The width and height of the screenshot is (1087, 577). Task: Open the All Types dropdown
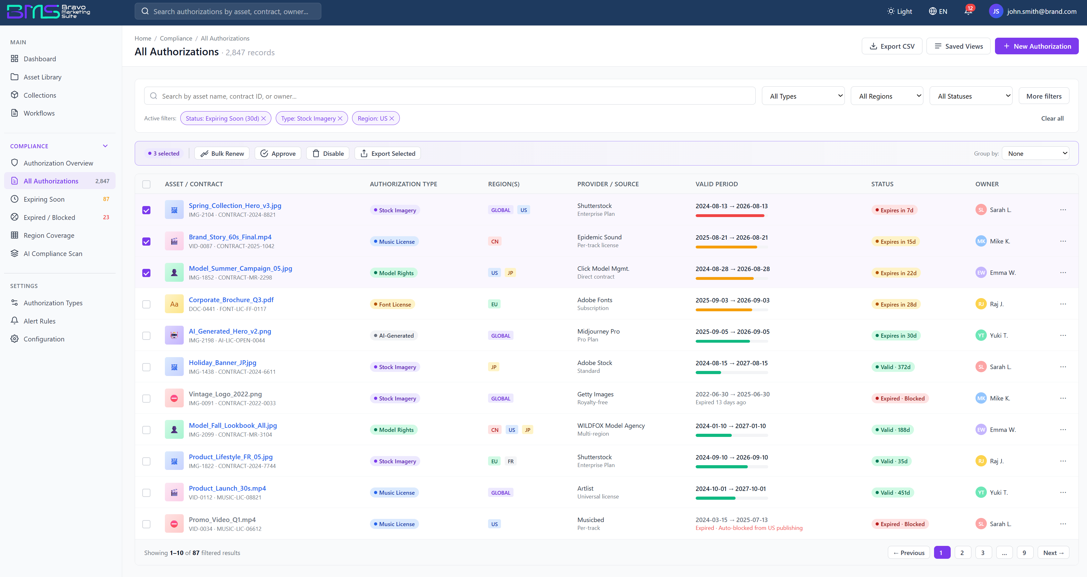803,96
